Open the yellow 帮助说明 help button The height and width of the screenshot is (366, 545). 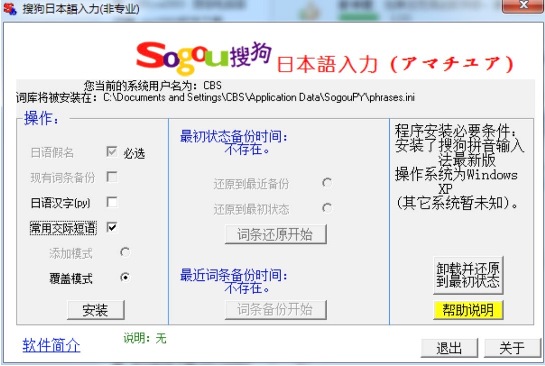pos(468,310)
